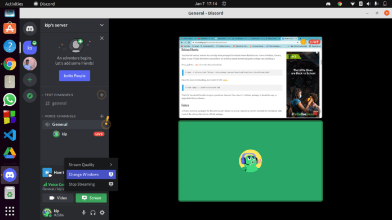392x220 pixels.
Task: Open Stream Quality submenu
Action: (91, 165)
